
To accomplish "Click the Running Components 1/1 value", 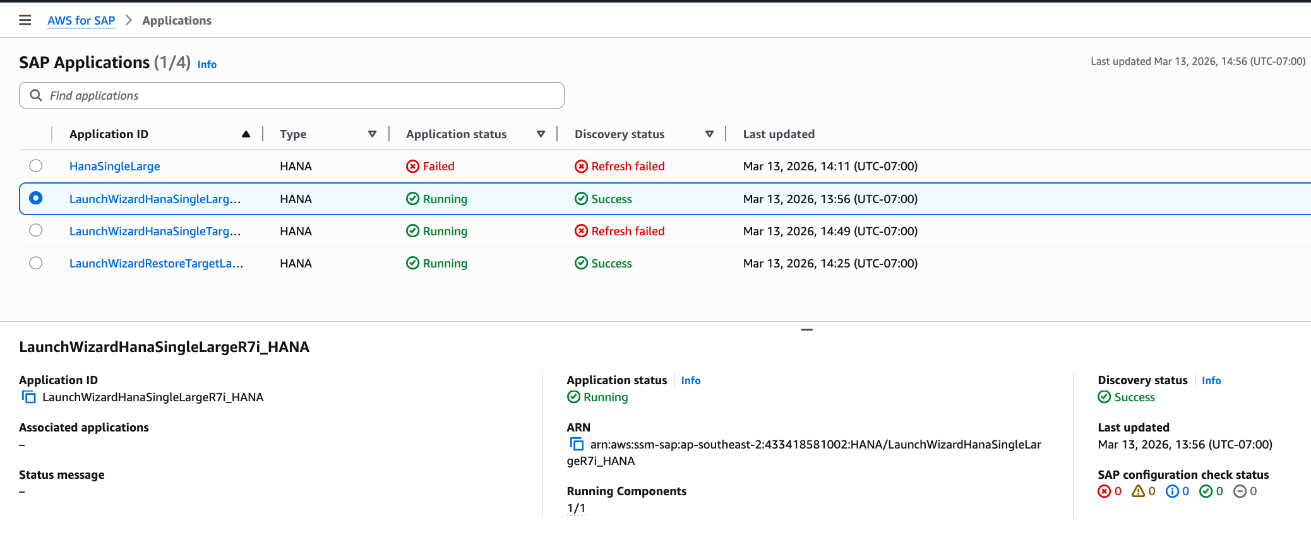I will coord(577,508).
